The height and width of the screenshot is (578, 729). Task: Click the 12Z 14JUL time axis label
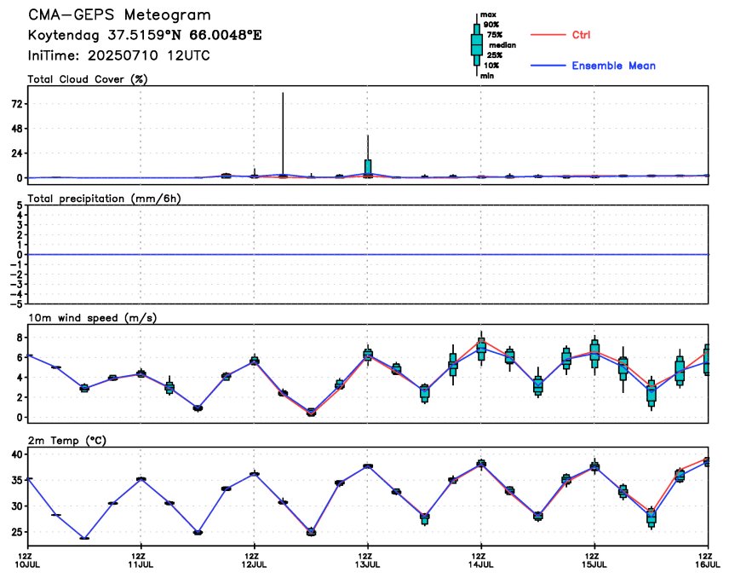point(482,560)
